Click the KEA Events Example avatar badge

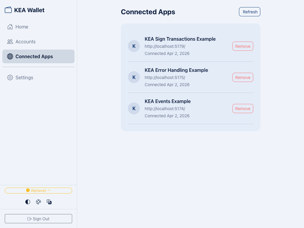[134, 108]
